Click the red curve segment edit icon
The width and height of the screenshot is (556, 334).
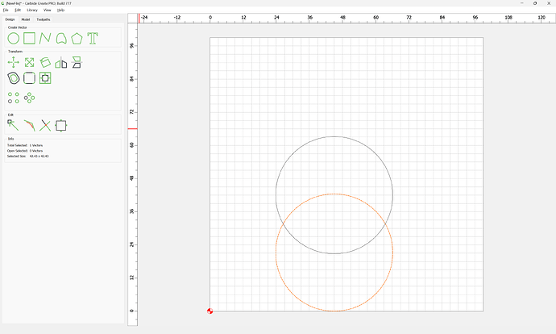(30, 125)
